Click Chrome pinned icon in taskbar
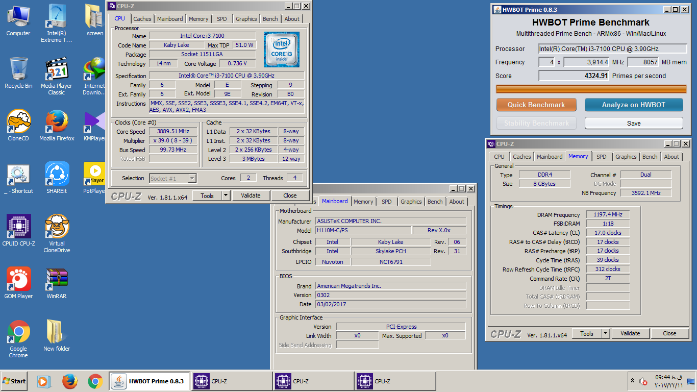The height and width of the screenshot is (392, 697). [x=95, y=381]
